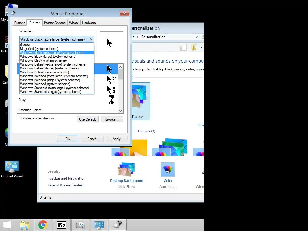Click pointer list scroll down arrow

coord(120,111)
